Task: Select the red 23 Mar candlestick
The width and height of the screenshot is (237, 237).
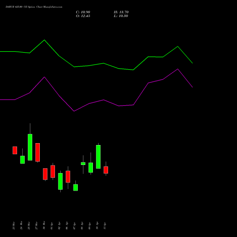Action: point(15,150)
